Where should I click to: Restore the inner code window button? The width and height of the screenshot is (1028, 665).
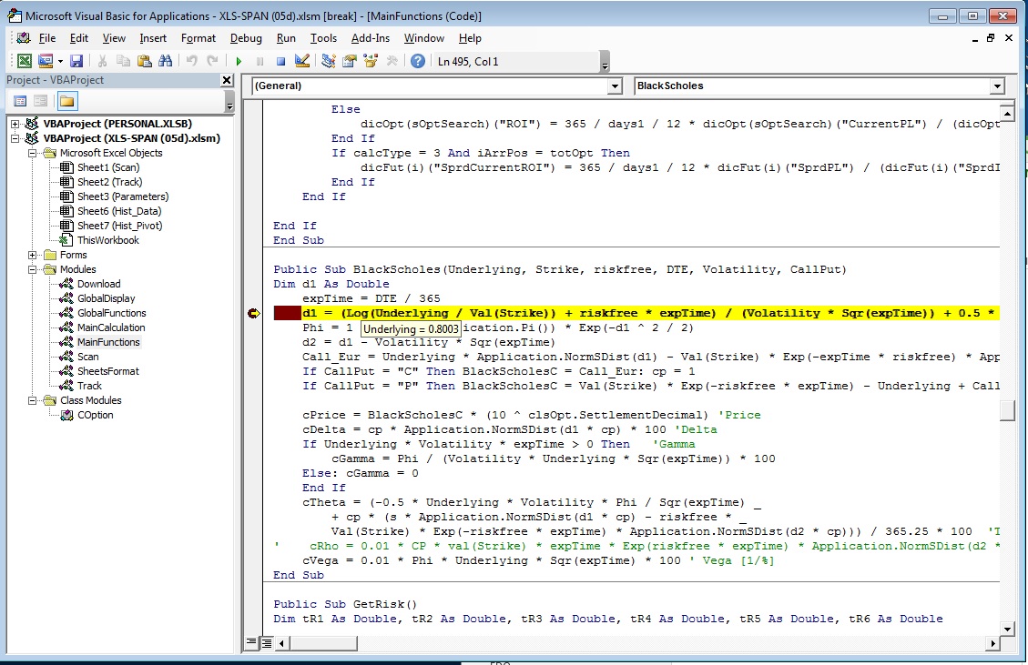click(991, 38)
